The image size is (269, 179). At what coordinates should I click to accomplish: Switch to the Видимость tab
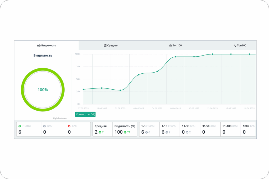[46, 46]
